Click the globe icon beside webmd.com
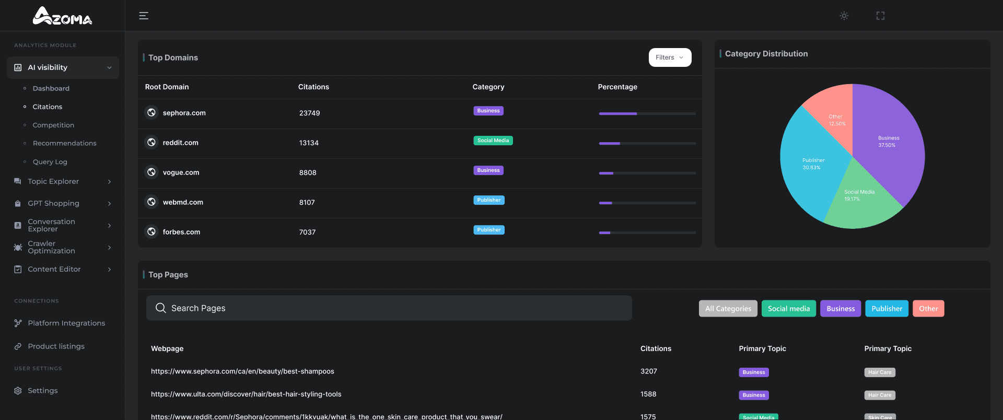The height and width of the screenshot is (420, 1003). coord(151,202)
